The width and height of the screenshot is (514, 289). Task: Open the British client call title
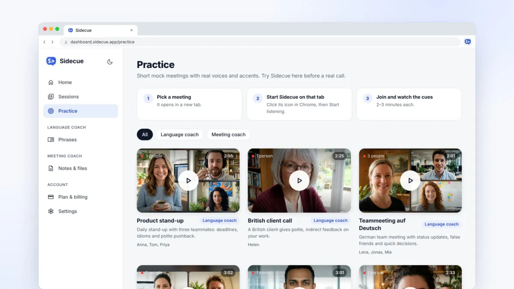pos(270,220)
